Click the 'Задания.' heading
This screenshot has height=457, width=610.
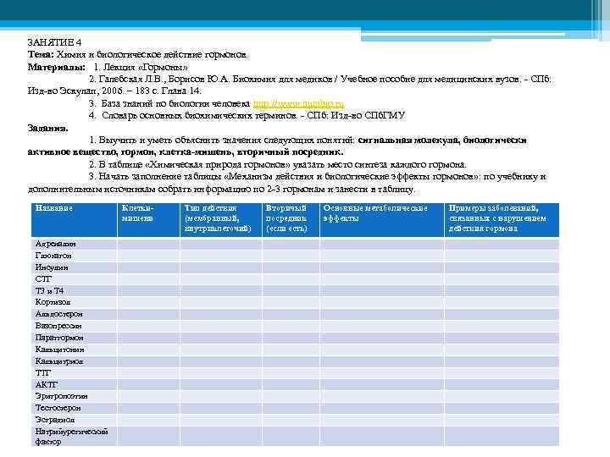point(47,128)
